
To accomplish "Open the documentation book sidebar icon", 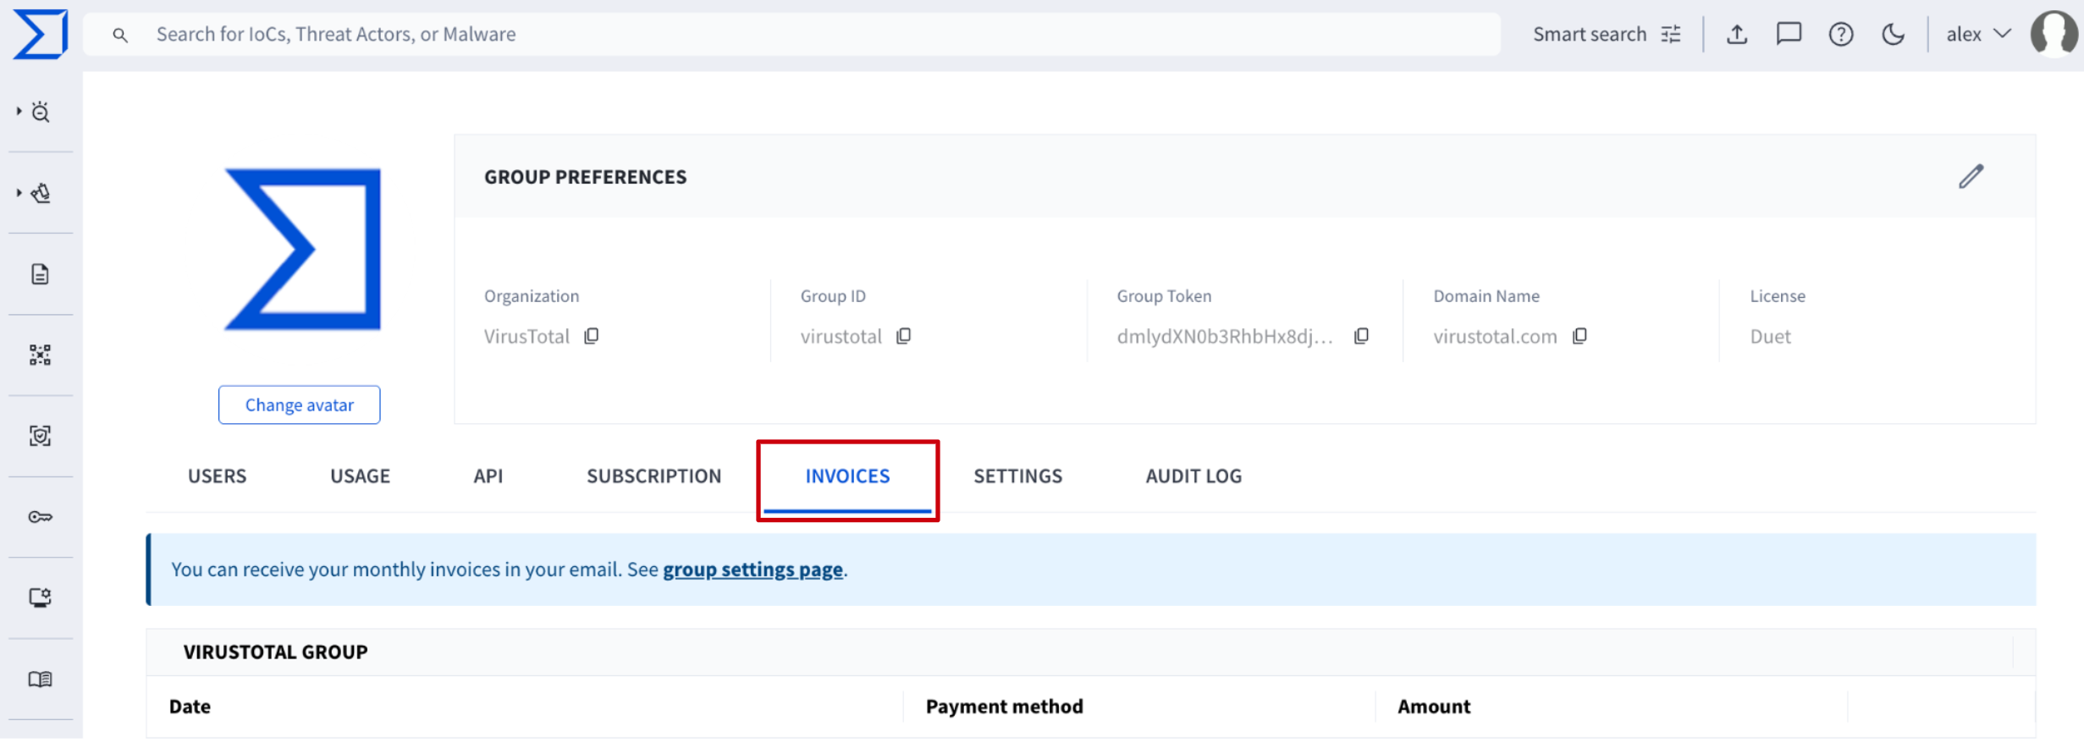I will [40, 679].
